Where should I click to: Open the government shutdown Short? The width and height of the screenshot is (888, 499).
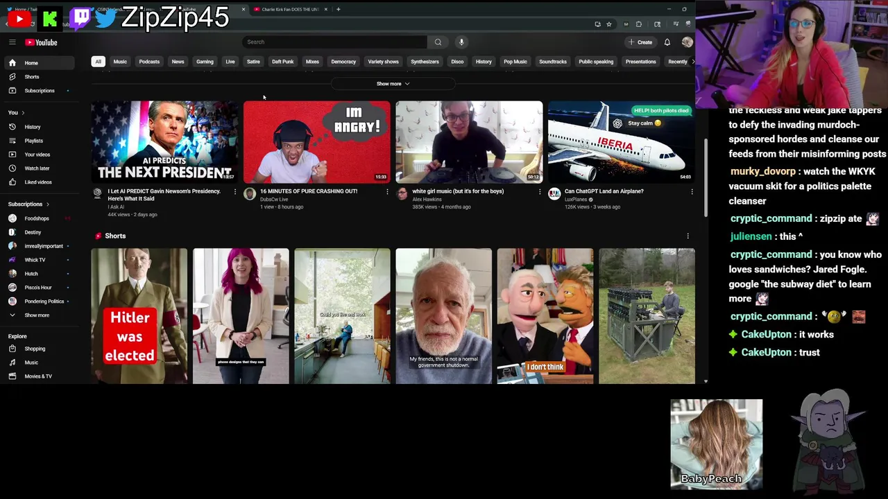tap(443, 316)
